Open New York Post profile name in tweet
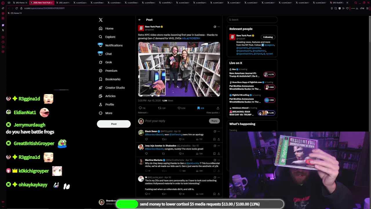Image resolution: width=371 pixels, height=209 pixels. (152, 27)
